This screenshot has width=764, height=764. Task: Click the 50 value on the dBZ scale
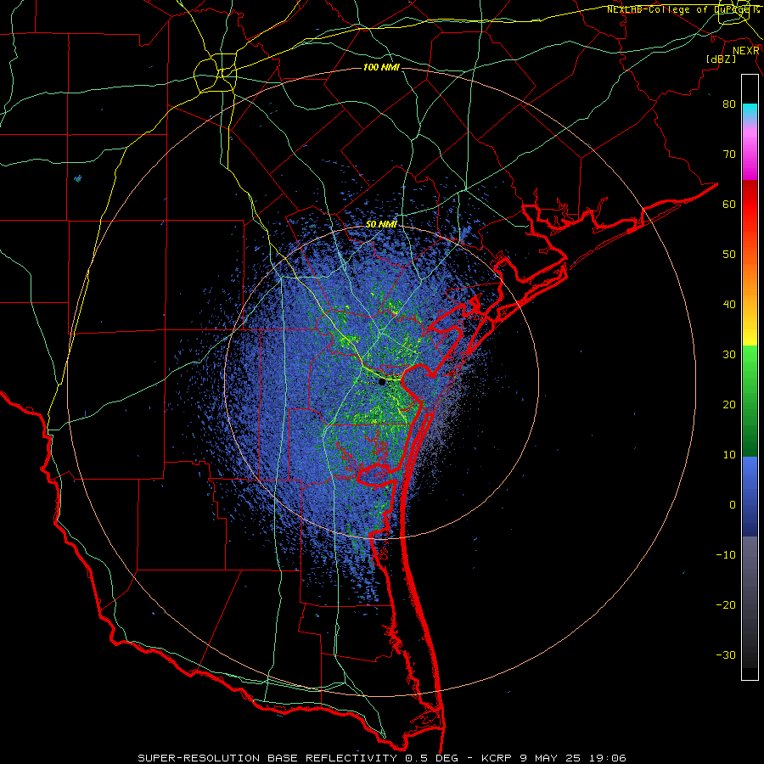pos(729,255)
